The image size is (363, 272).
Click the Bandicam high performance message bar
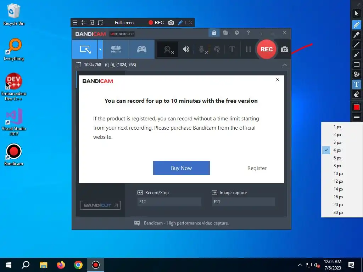[x=181, y=223]
